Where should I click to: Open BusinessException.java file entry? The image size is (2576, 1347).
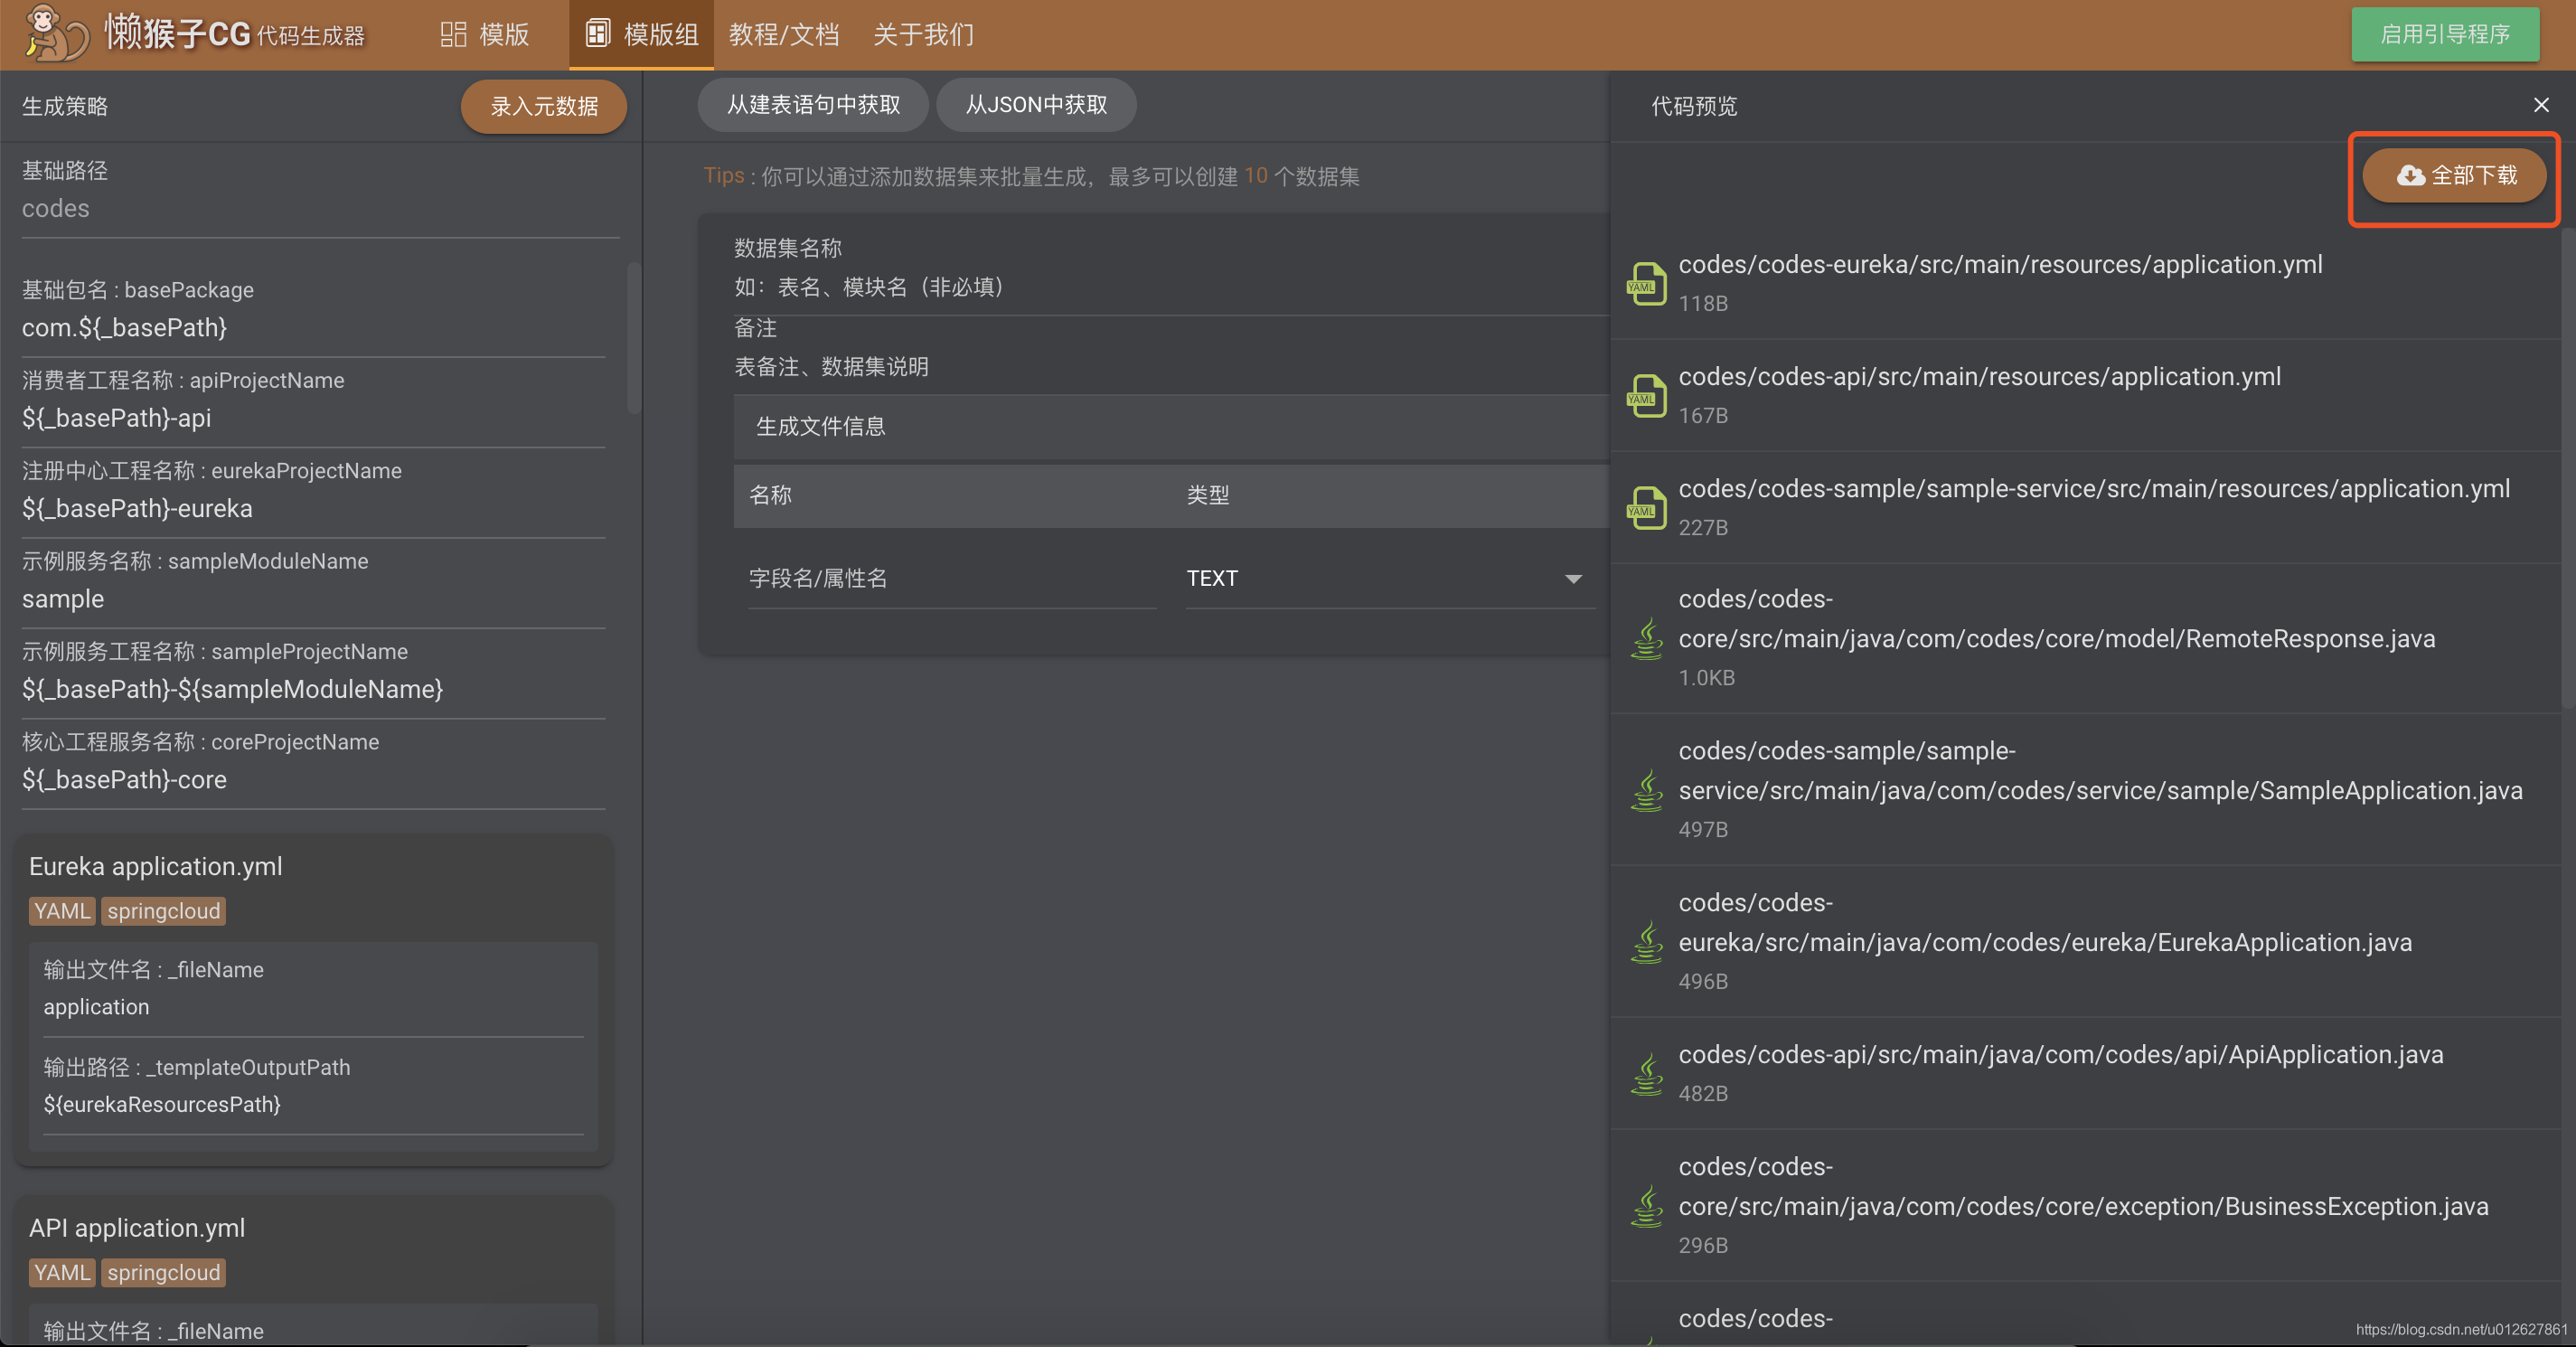click(2086, 1207)
